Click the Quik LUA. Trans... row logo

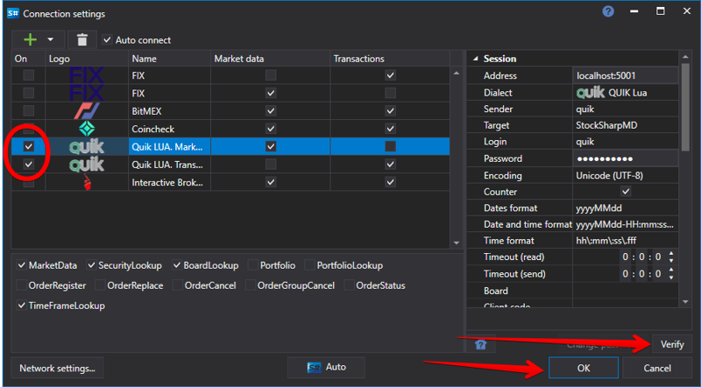[87, 165]
